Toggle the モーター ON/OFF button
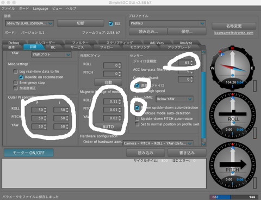The width and height of the screenshot is (261, 200). 29,153
